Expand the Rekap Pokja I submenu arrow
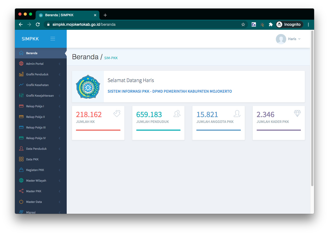The width and height of the screenshot is (329, 235). pyautogui.click(x=60, y=106)
